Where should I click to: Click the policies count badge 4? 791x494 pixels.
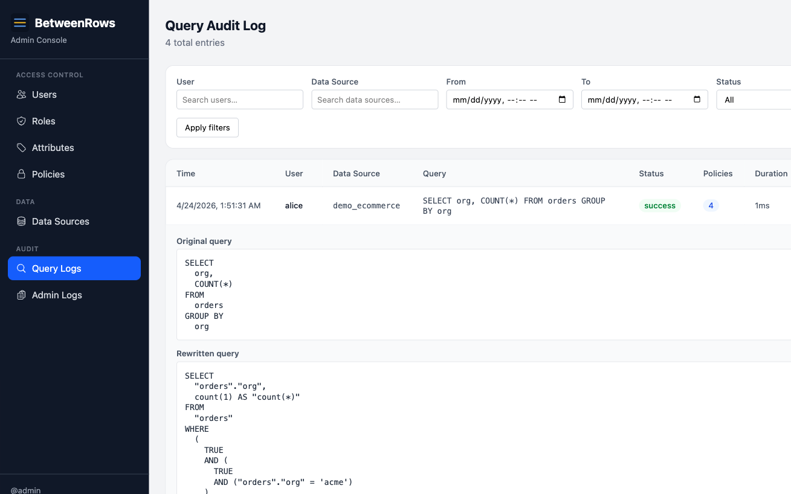point(711,206)
